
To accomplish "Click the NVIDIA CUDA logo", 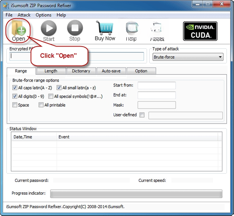I will click(x=200, y=31).
